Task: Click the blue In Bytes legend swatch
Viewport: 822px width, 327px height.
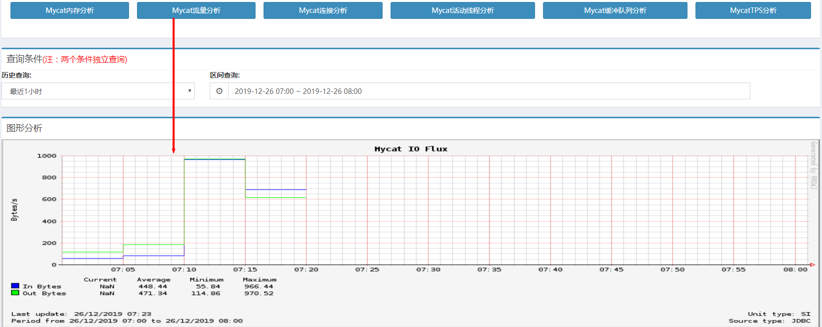Action: click(x=15, y=286)
